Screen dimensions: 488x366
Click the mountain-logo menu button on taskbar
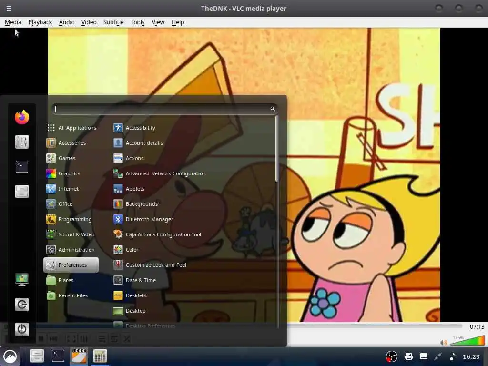coord(10,356)
